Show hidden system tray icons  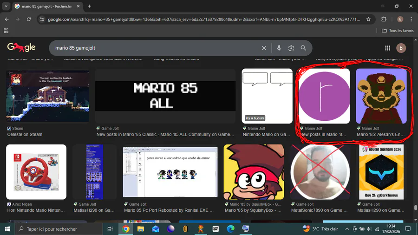[x=347, y=229]
